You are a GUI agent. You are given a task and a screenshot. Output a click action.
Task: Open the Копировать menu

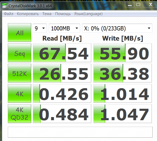tap(28, 14)
